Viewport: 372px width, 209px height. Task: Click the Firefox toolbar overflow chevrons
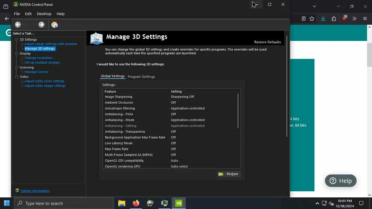point(354,19)
